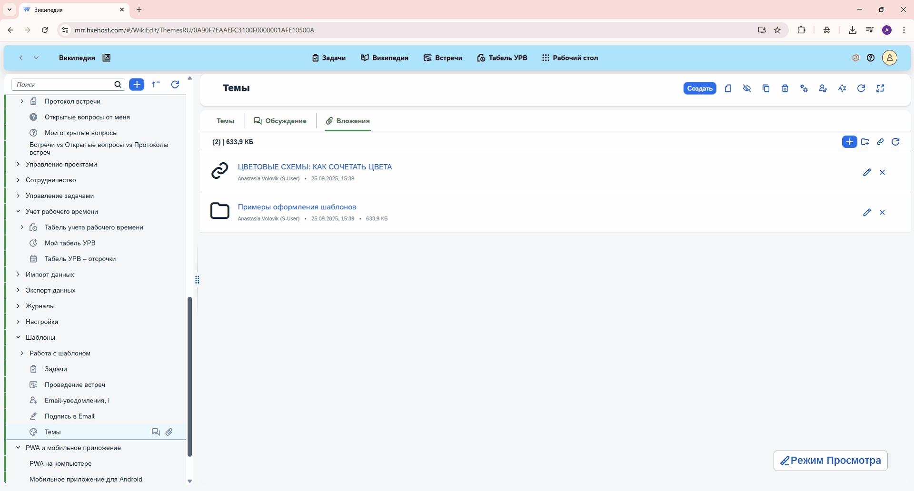Expand the Работа с шаблоном node
Viewport: 914px width, 491px height.
[22, 353]
